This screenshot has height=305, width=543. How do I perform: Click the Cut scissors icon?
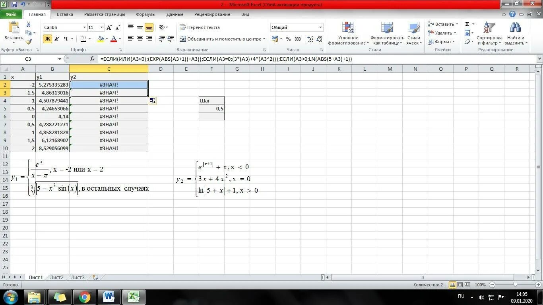[29, 24]
